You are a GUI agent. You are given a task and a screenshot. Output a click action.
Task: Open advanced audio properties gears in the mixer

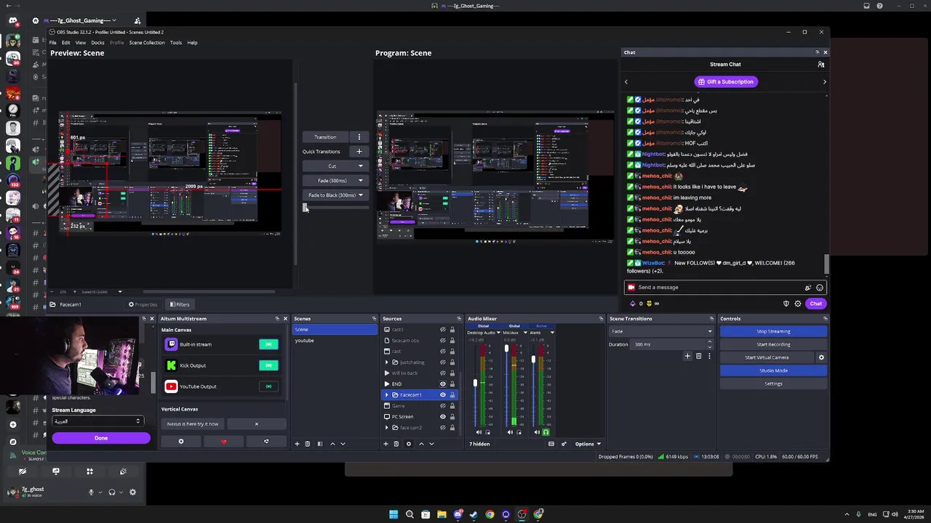pos(564,444)
